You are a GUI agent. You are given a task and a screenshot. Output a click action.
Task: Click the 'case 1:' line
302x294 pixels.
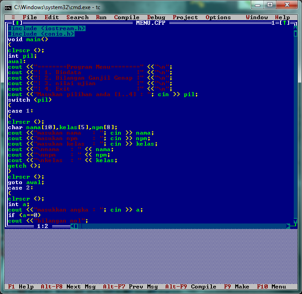[21, 111]
